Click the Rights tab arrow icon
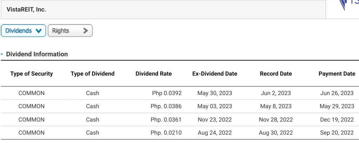This screenshot has width=359, height=143. tap(85, 31)
